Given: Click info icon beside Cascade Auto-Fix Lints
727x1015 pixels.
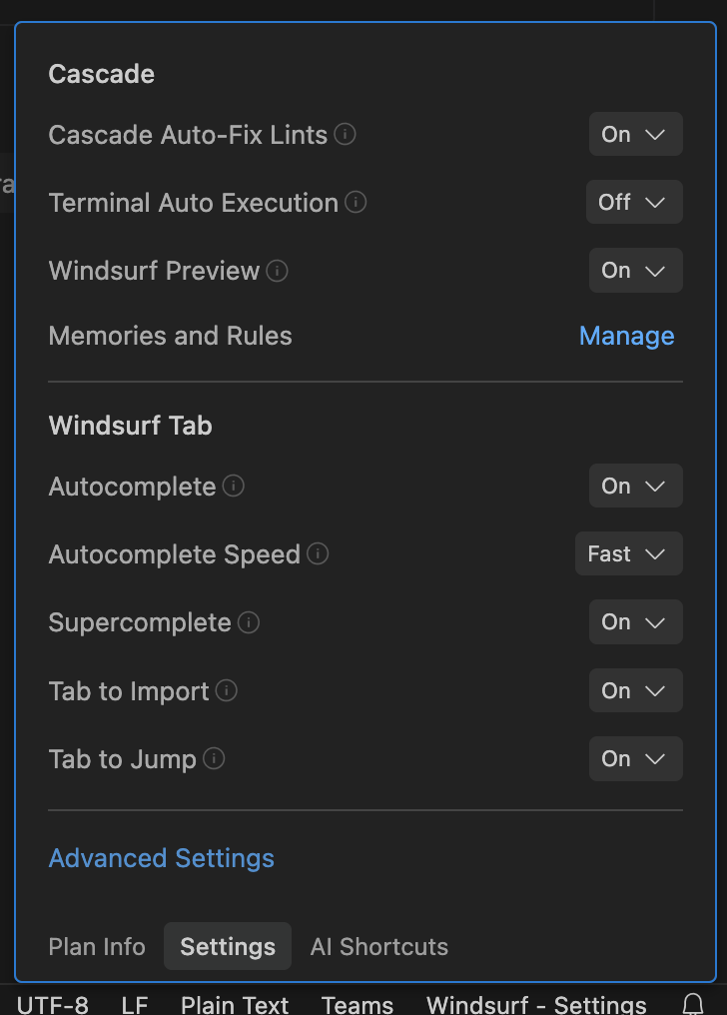Looking at the screenshot, I should tap(346, 134).
